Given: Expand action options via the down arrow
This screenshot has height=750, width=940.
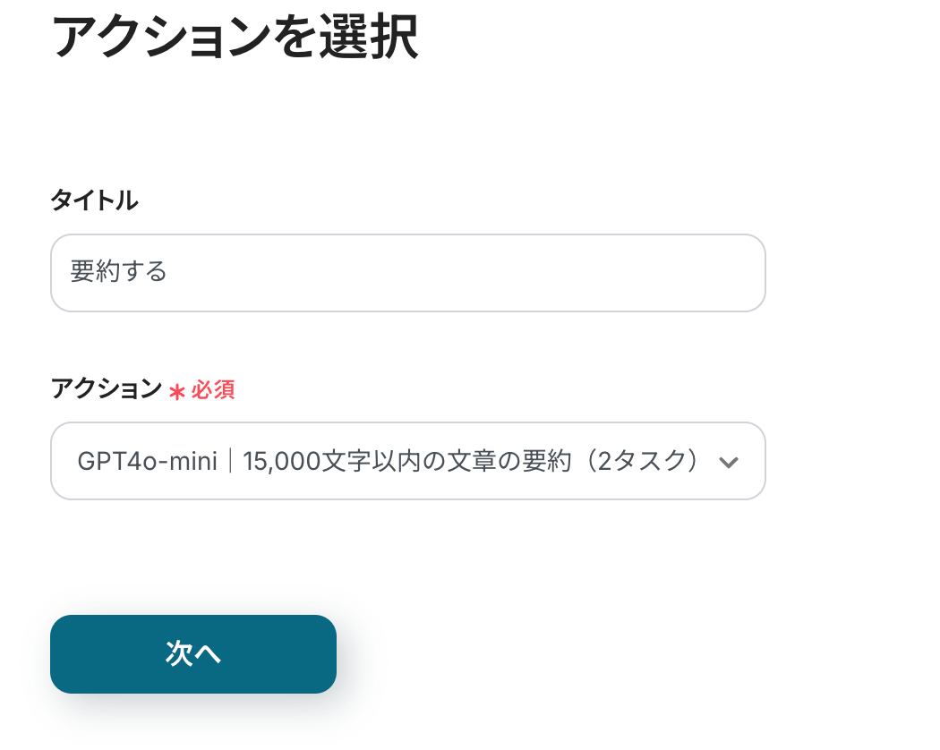Looking at the screenshot, I should tap(729, 463).
